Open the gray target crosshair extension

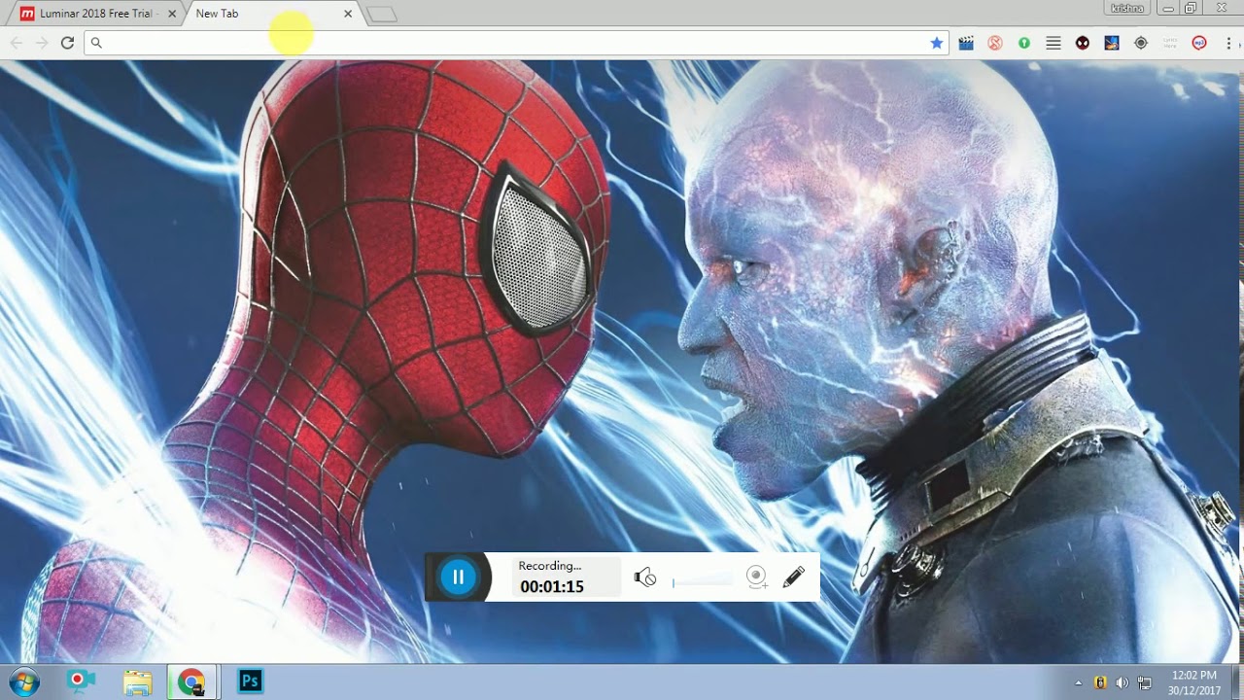[x=1141, y=43]
